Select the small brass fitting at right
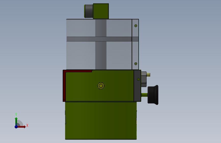The width and height of the screenshot is (221, 143). (148, 75)
